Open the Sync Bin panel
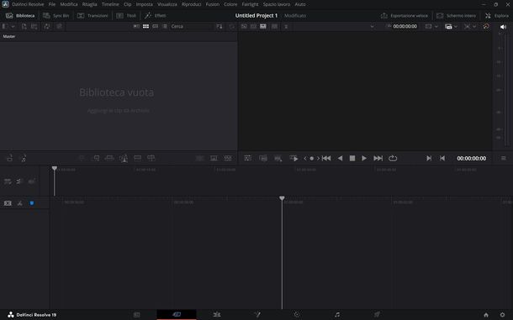513x320 pixels. [56, 16]
